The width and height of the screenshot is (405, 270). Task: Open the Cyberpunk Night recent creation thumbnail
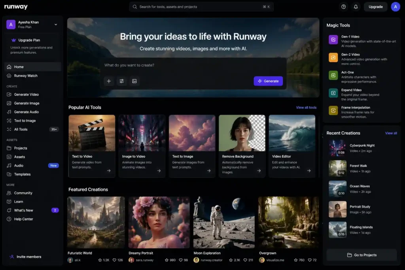337,148
